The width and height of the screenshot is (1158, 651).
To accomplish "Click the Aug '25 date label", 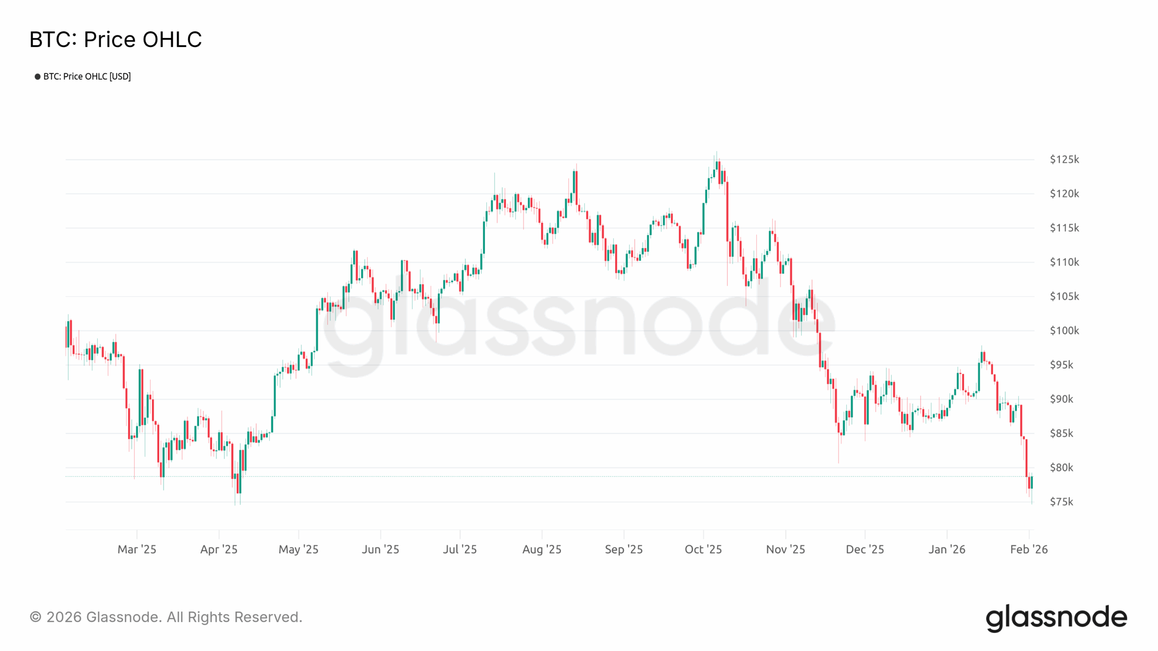I will point(541,549).
